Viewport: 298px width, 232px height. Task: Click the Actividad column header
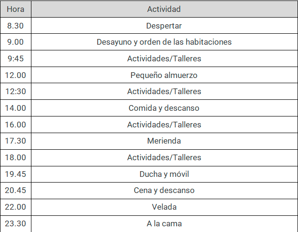click(x=164, y=9)
